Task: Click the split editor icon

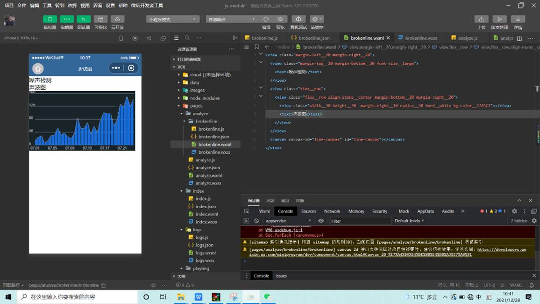Action: tap(519, 38)
